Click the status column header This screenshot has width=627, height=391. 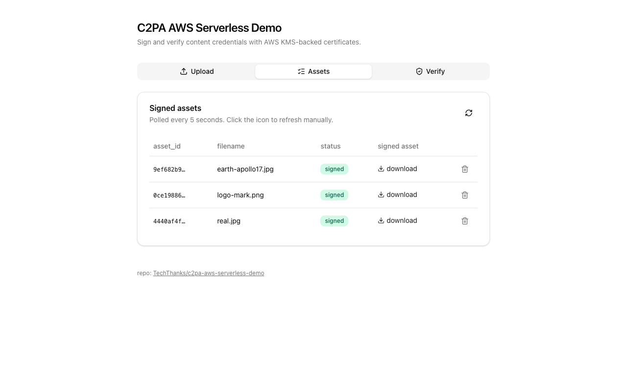331,146
